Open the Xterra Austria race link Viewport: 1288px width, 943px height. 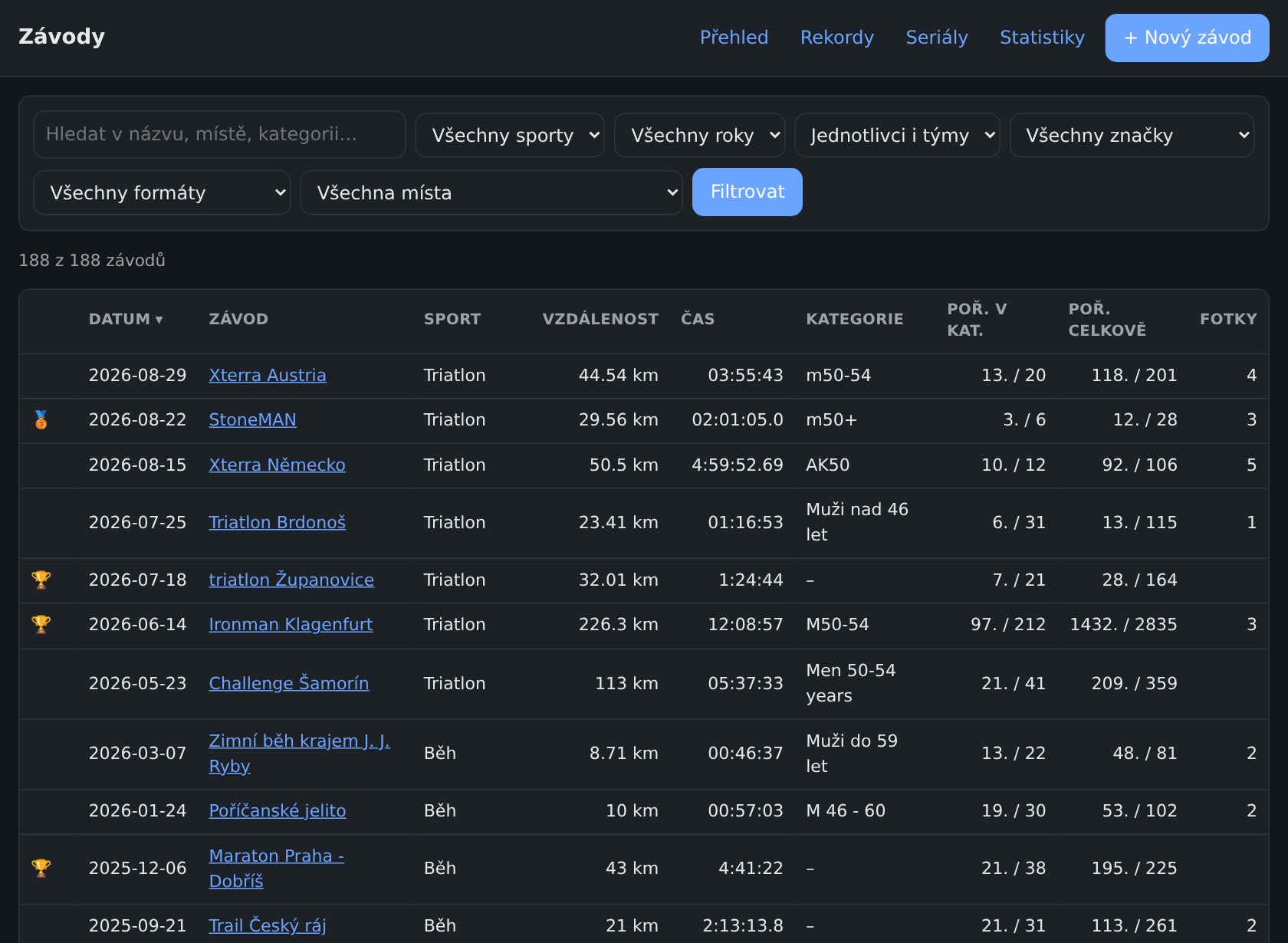point(268,376)
